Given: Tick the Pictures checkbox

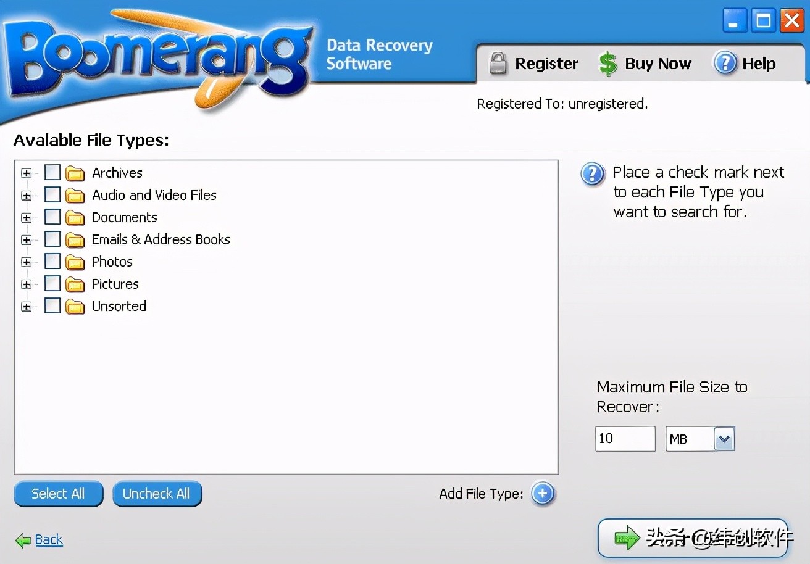Looking at the screenshot, I should (x=52, y=283).
